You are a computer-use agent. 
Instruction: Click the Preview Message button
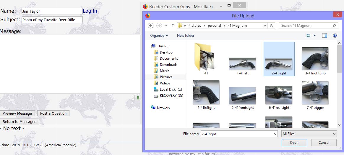tap(17, 113)
